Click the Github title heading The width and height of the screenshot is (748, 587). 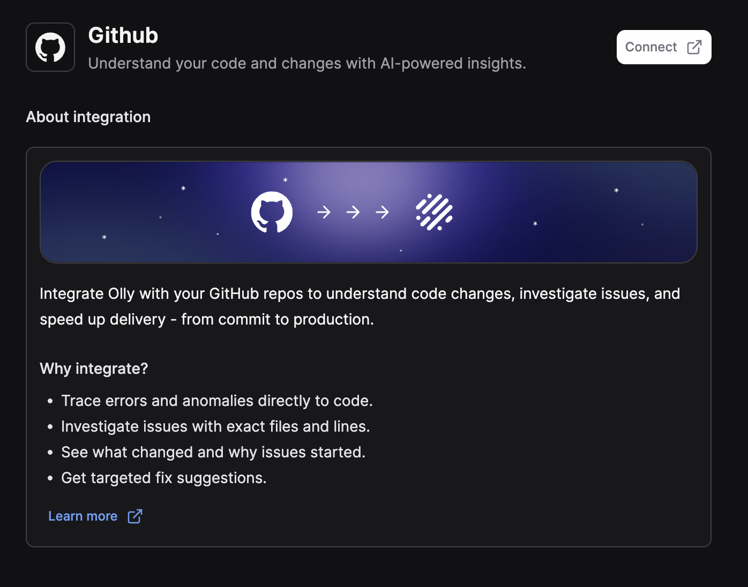[123, 35]
